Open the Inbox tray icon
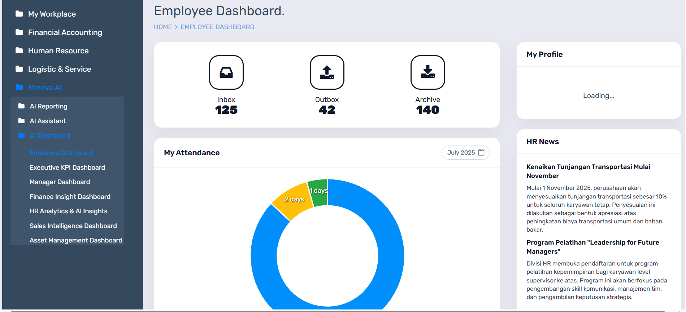Image resolution: width=686 pixels, height=312 pixels. pos(226,72)
